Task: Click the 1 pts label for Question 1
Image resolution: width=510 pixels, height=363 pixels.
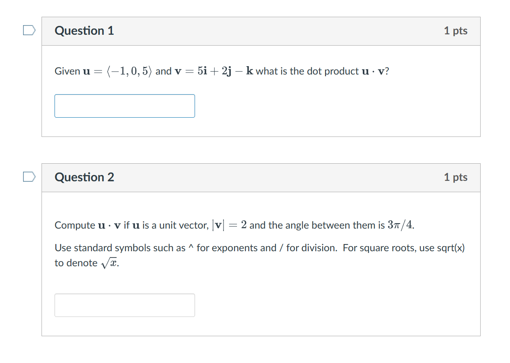Action: tap(455, 31)
